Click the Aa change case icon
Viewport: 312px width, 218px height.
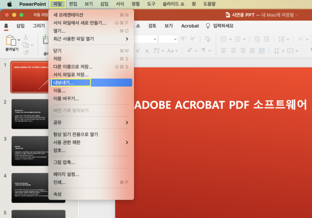coord(171,51)
